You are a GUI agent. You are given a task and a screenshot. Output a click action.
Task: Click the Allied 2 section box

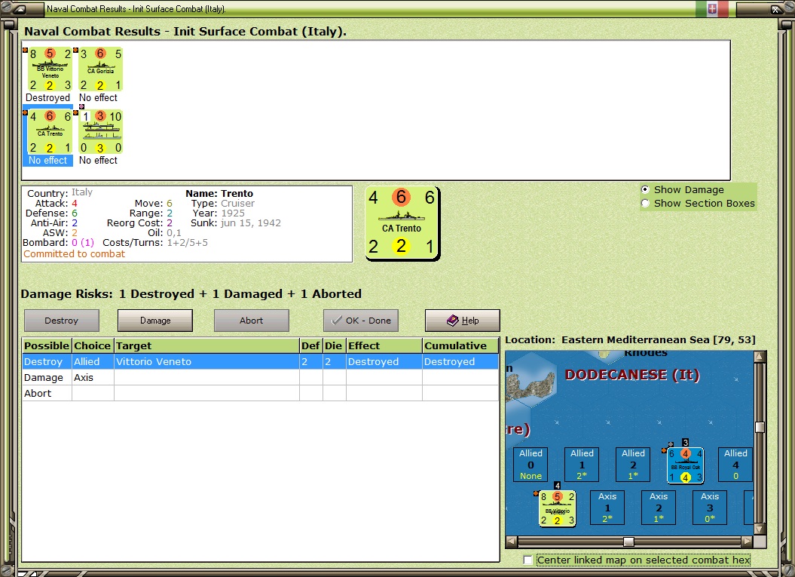[x=633, y=465]
